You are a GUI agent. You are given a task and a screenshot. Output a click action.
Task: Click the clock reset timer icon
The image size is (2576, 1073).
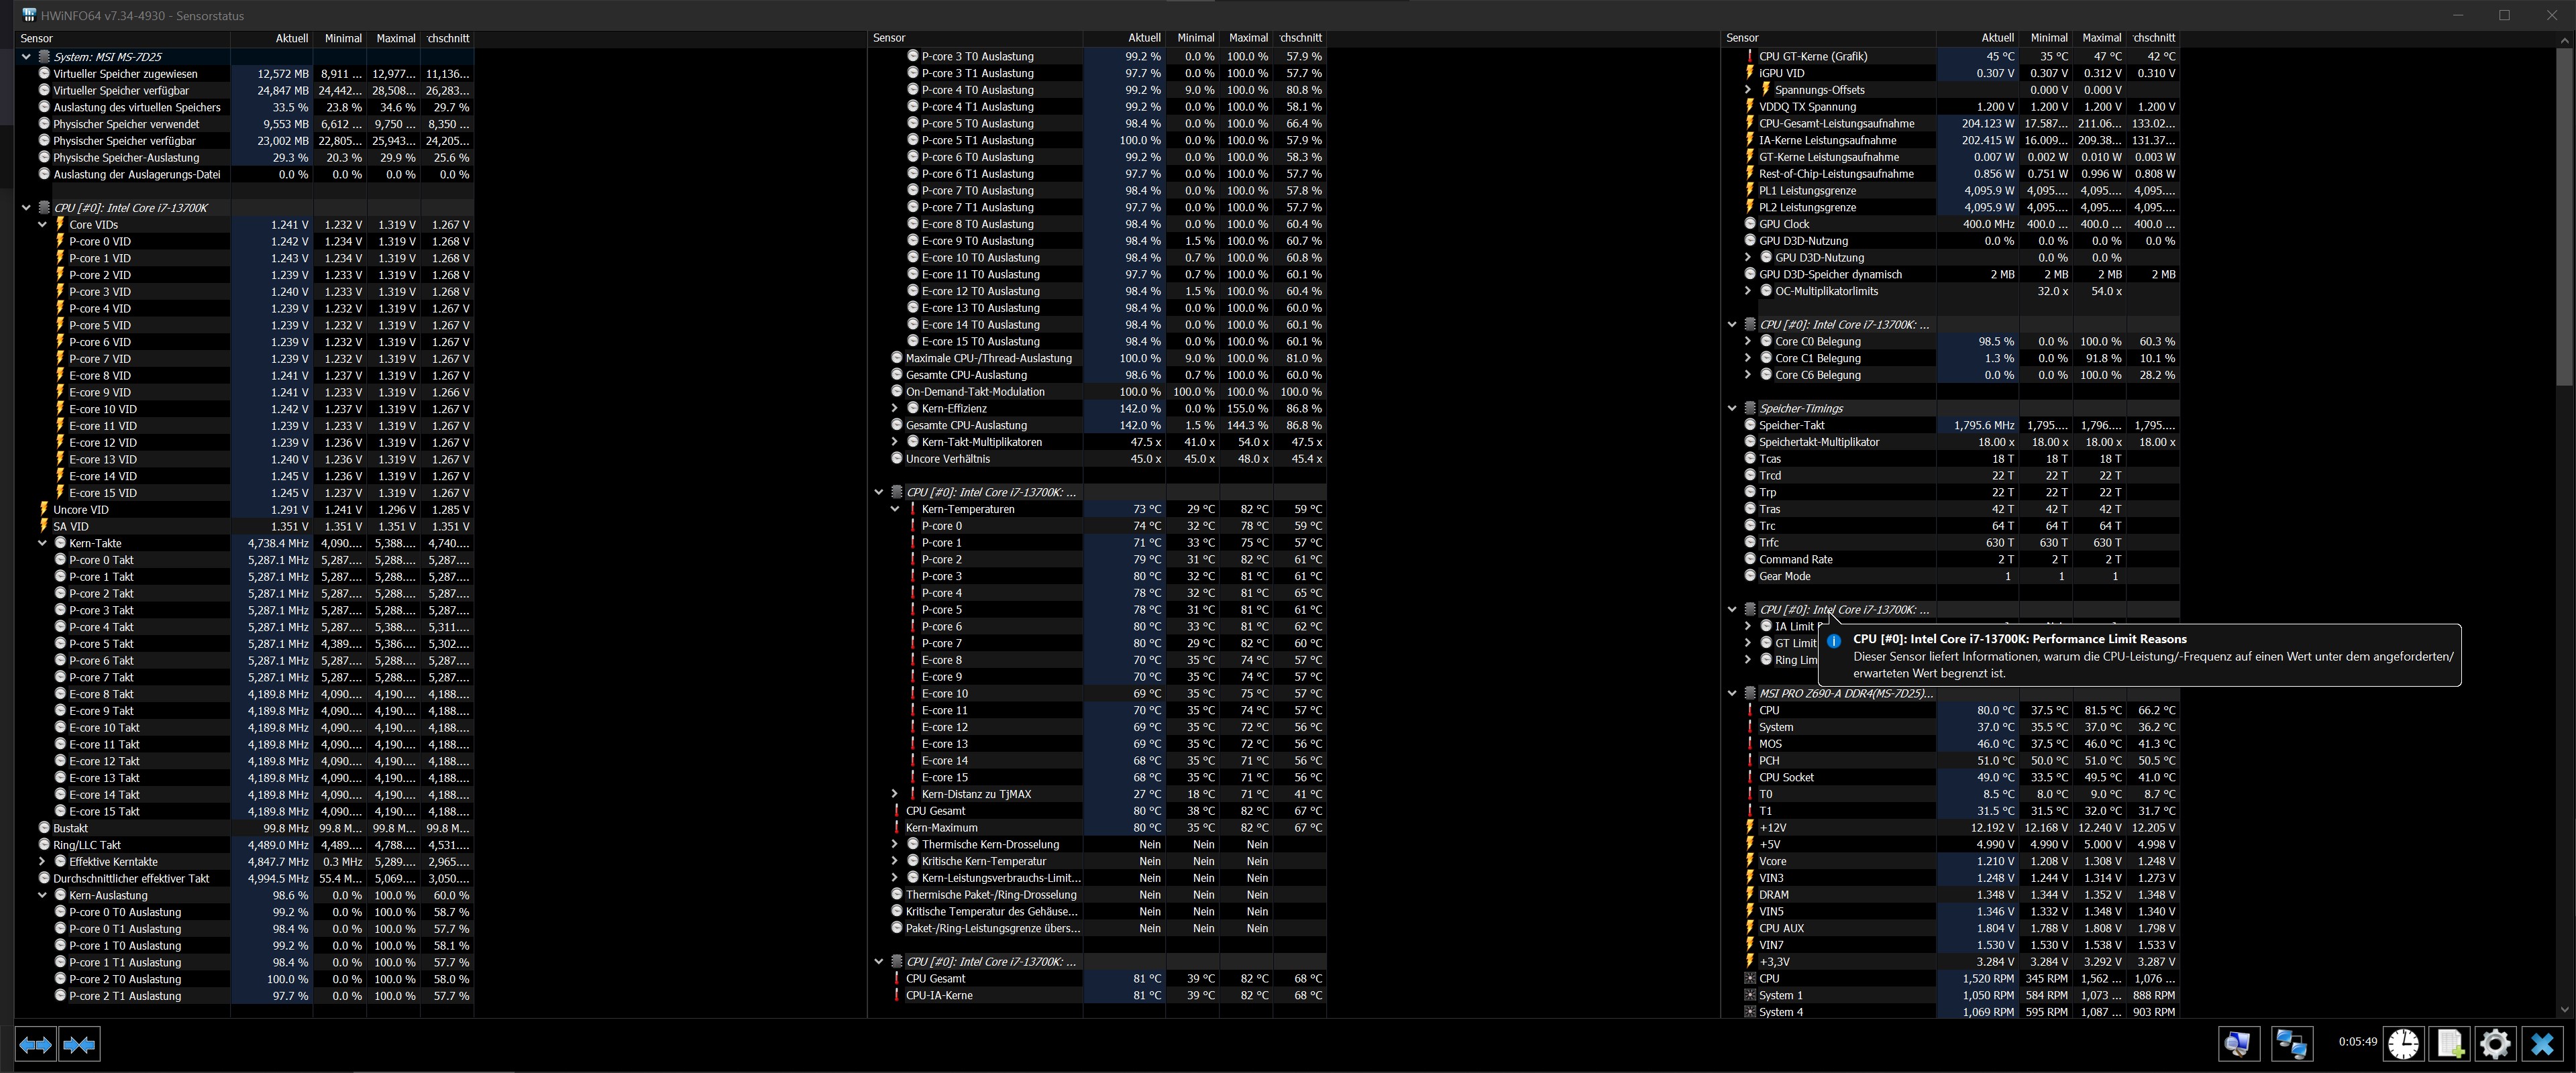tap(2403, 1043)
